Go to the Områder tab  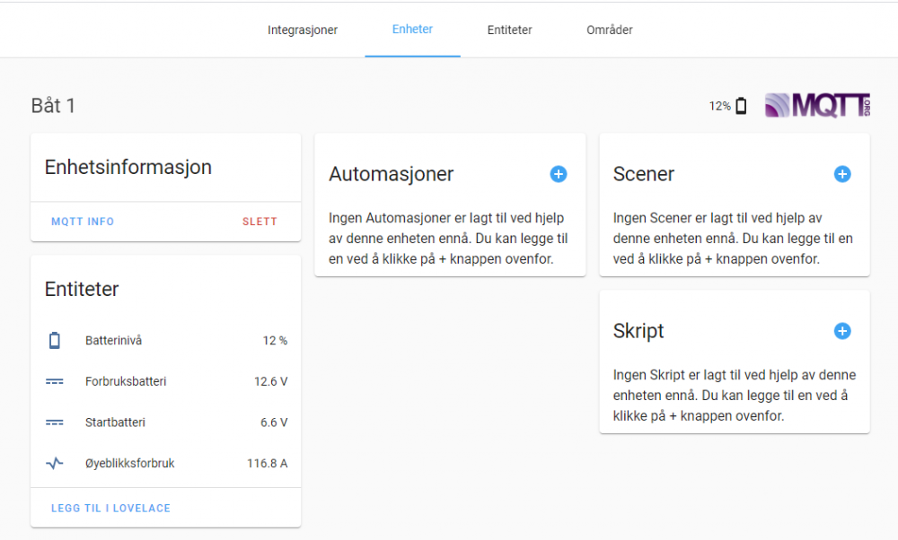pyautogui.click(x=609, y=30)
